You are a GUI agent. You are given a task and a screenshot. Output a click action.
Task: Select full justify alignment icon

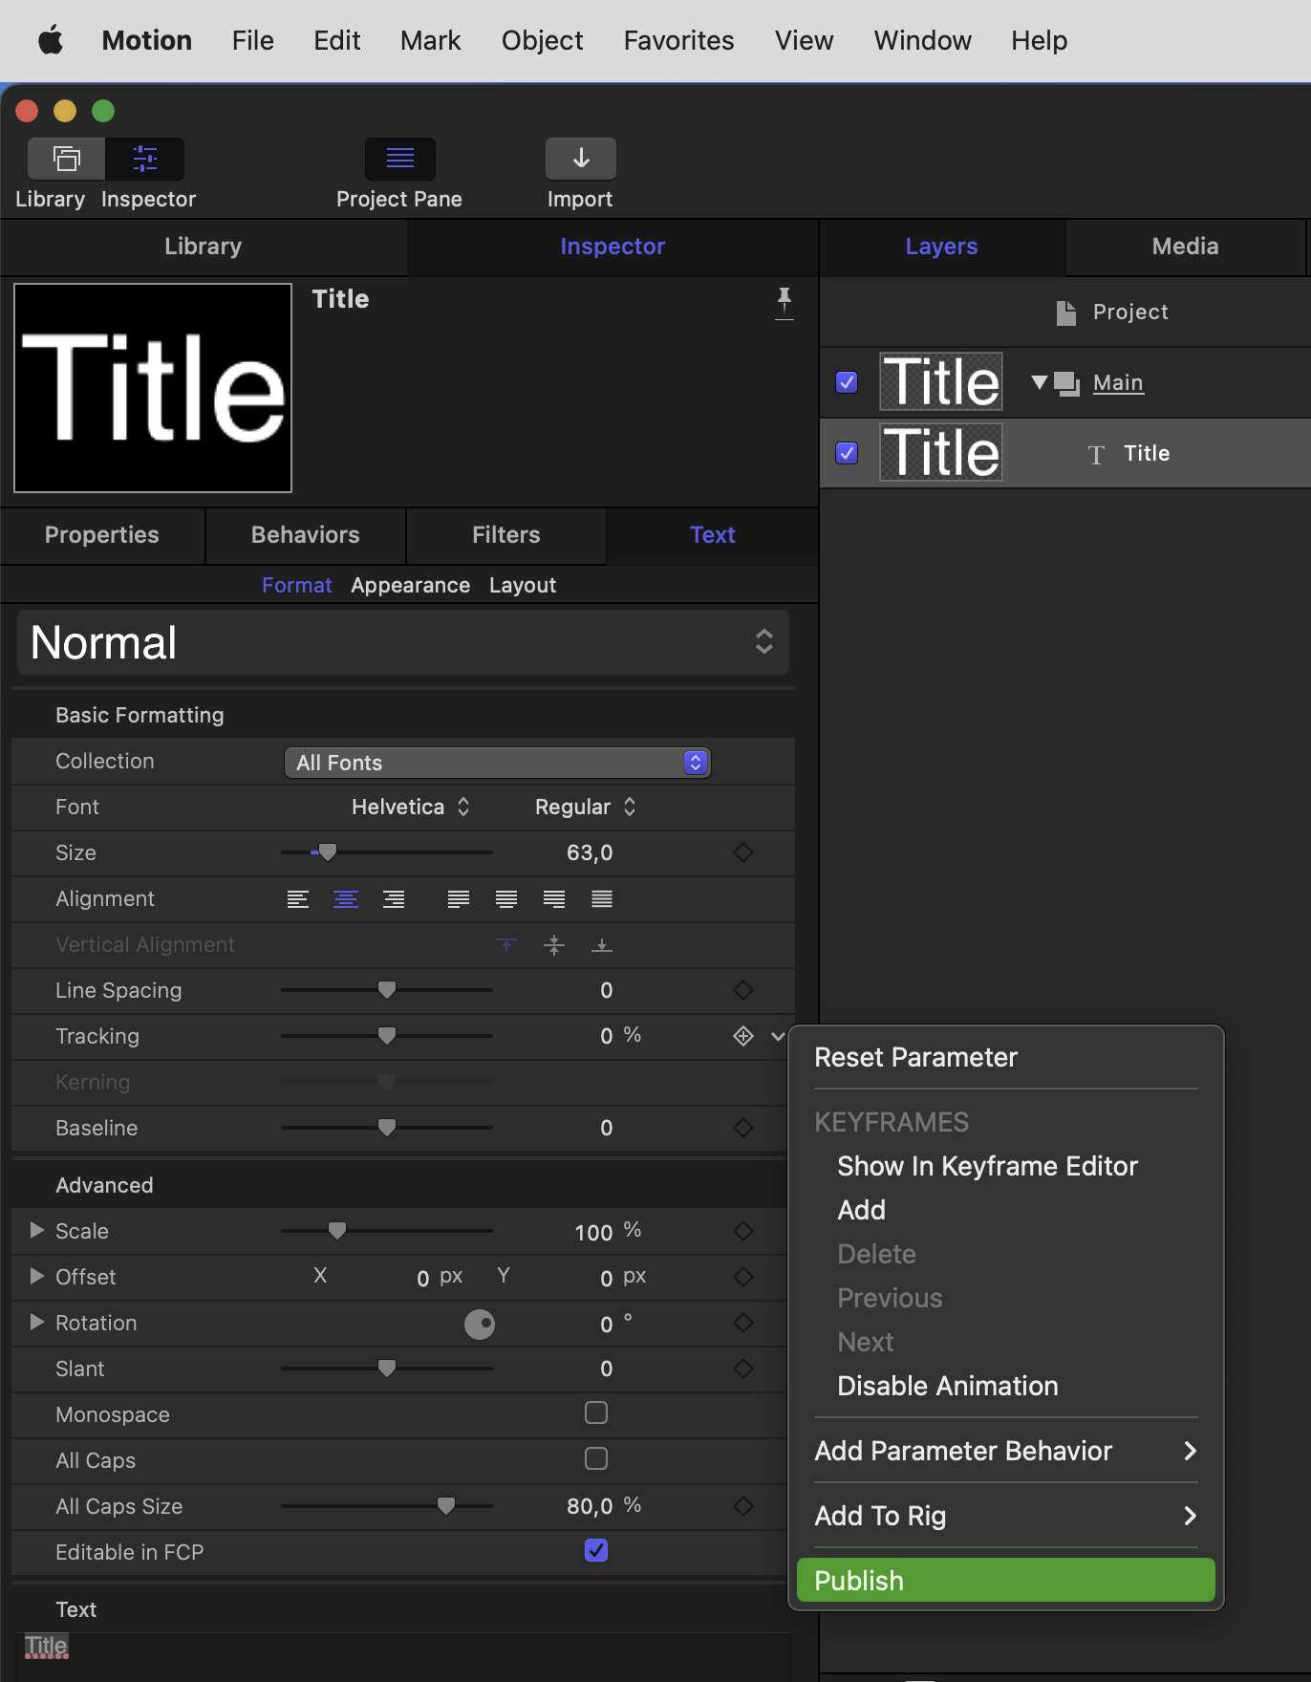(602, 899)
